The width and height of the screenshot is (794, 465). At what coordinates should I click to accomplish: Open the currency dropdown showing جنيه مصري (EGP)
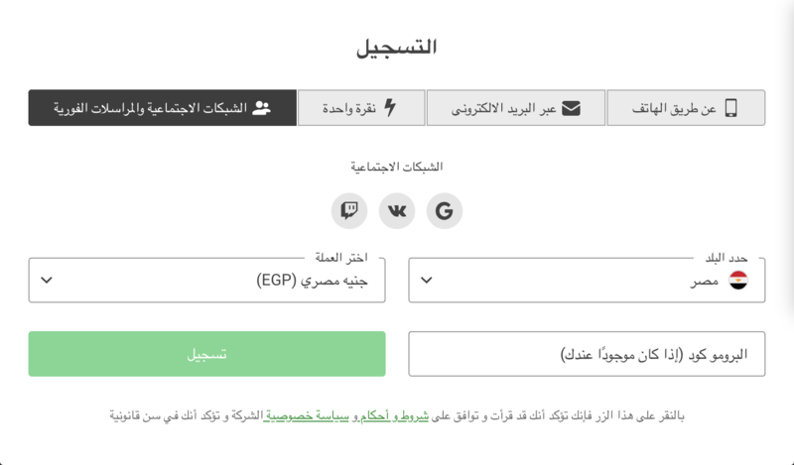pos(206,281)
